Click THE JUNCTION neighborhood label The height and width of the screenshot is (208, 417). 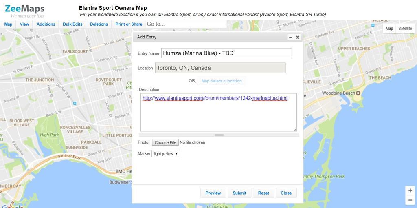40,80
